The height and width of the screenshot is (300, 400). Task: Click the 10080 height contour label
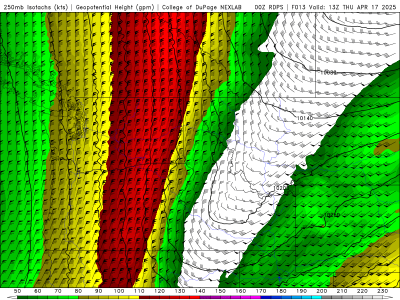coord(328,72)
